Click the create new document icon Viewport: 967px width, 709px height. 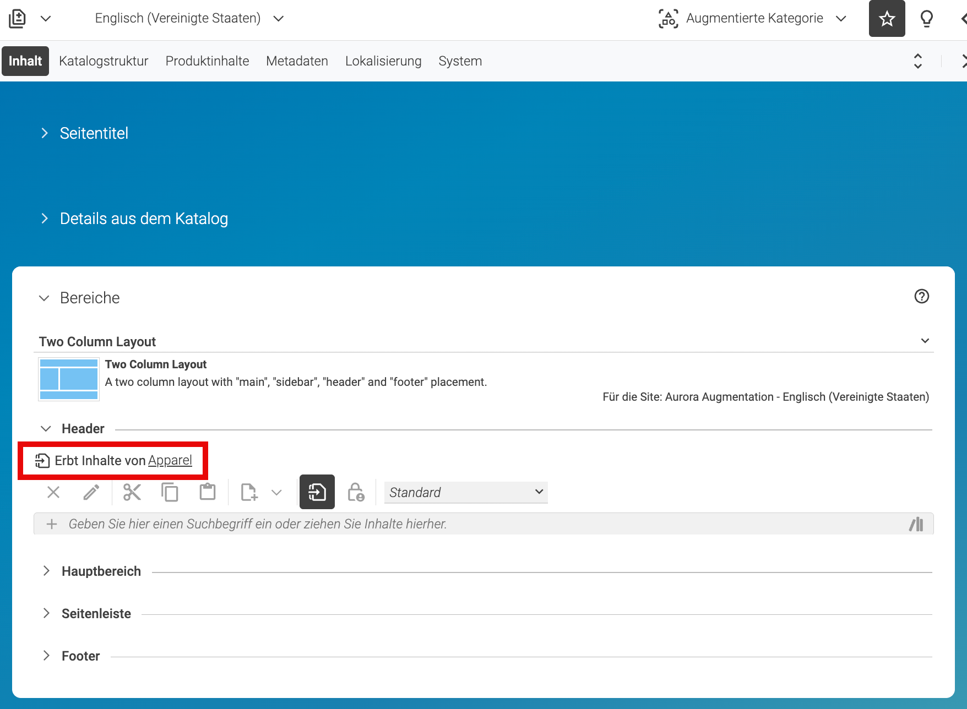click(x=249, y=492)
